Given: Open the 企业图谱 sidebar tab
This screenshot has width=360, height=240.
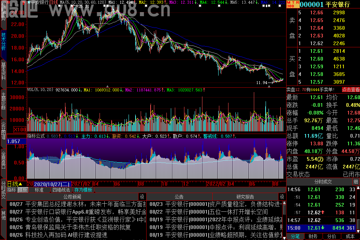Looking at the screenshot, I should point(3,131).
